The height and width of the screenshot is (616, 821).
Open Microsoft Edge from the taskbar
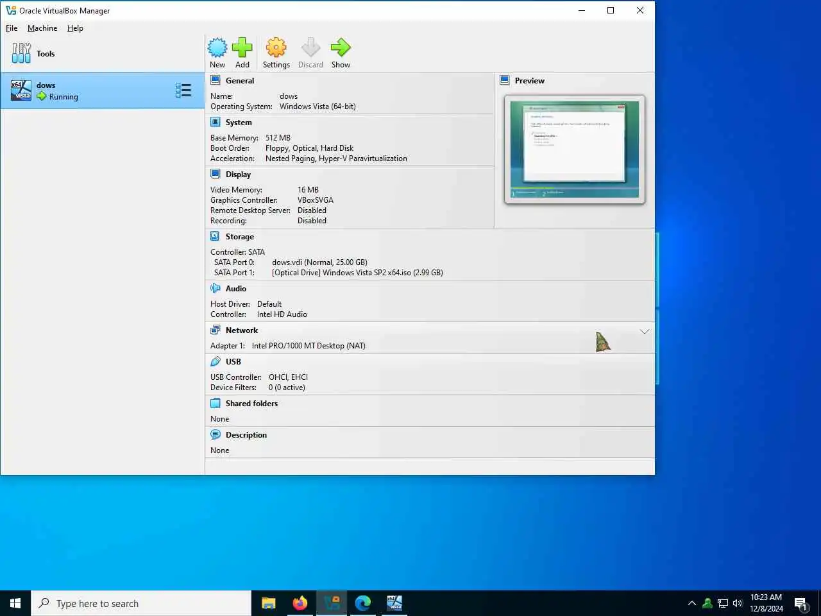363,603
